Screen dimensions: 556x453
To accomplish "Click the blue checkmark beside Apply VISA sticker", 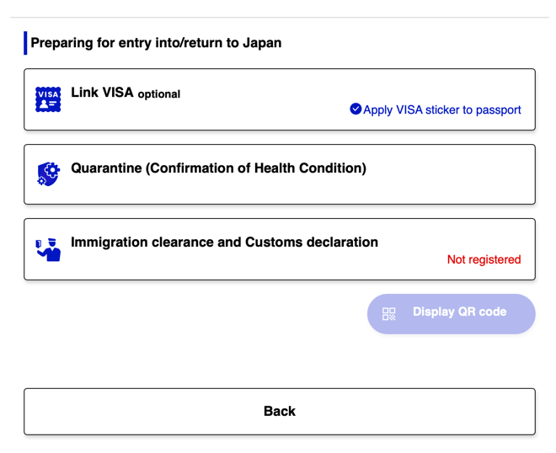I will pos(356,109).
